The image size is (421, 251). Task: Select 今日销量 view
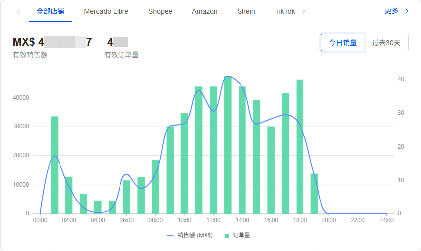point(343,43)
